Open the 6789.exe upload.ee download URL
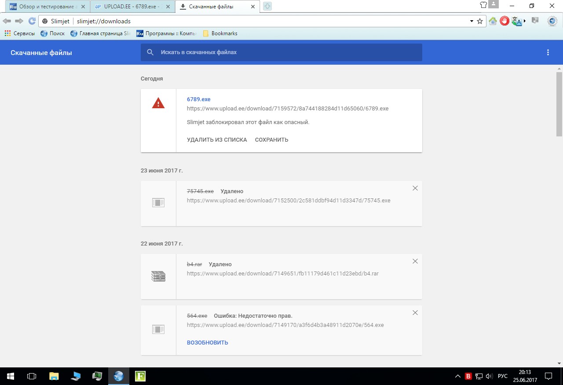 [x=288, y=108]
